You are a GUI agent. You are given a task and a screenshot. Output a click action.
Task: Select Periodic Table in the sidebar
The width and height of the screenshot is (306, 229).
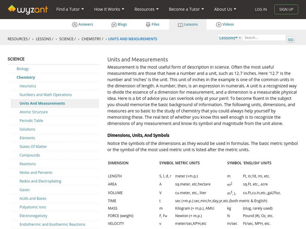(31, 121)
